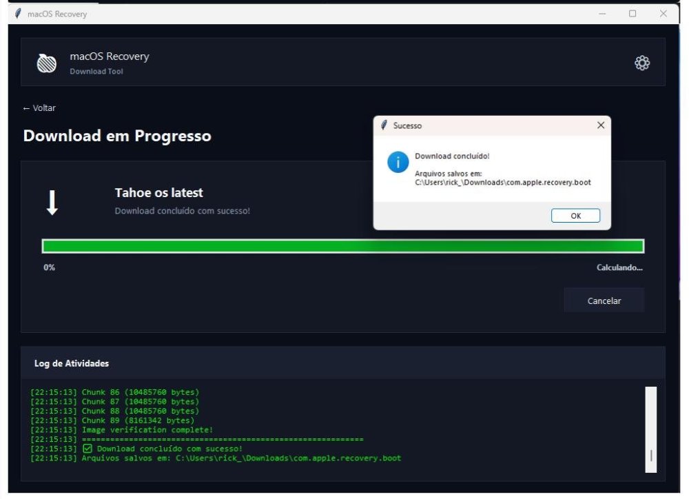The image size is (689, 499).
Task: Click the green download progress bar
Action: click(x=342, y=246)
